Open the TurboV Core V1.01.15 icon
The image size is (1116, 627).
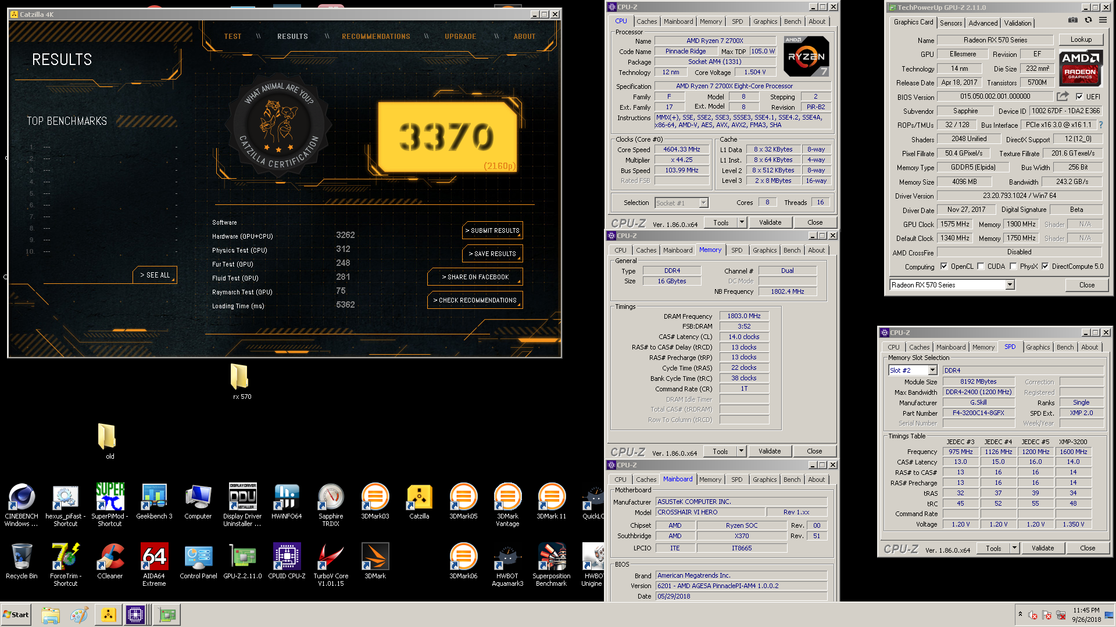331,564
